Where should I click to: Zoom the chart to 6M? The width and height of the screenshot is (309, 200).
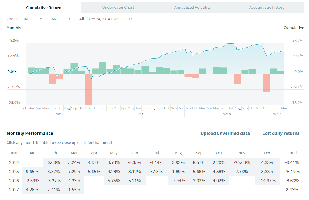pyautogui.click(x=54, y=19)
